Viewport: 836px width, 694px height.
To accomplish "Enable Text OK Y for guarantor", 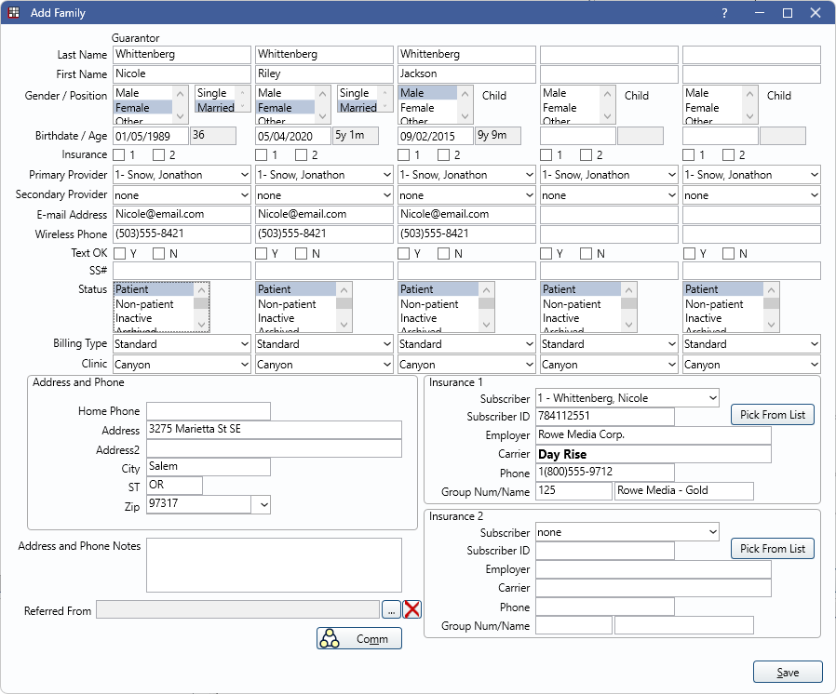I will pyautogui.click(x=119, y=253).
